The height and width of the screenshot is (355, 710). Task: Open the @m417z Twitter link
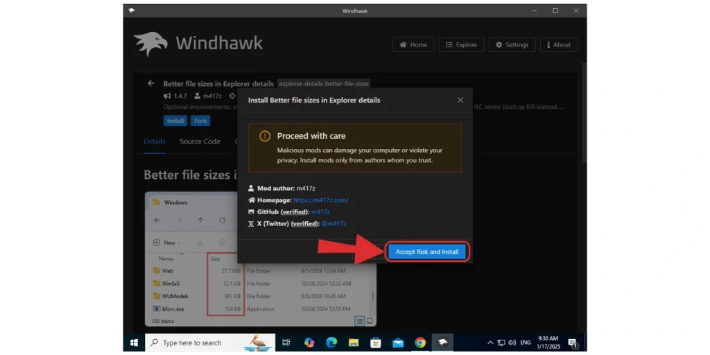(x=334, y=223)
